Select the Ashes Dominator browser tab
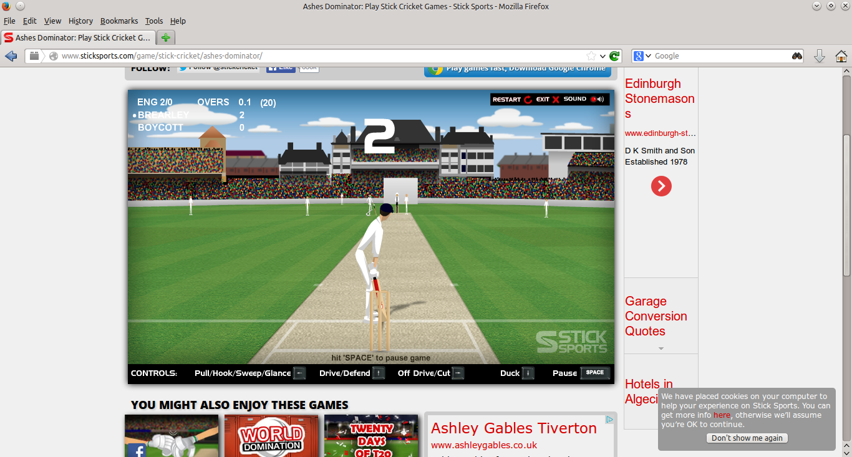 pos(77,37)
